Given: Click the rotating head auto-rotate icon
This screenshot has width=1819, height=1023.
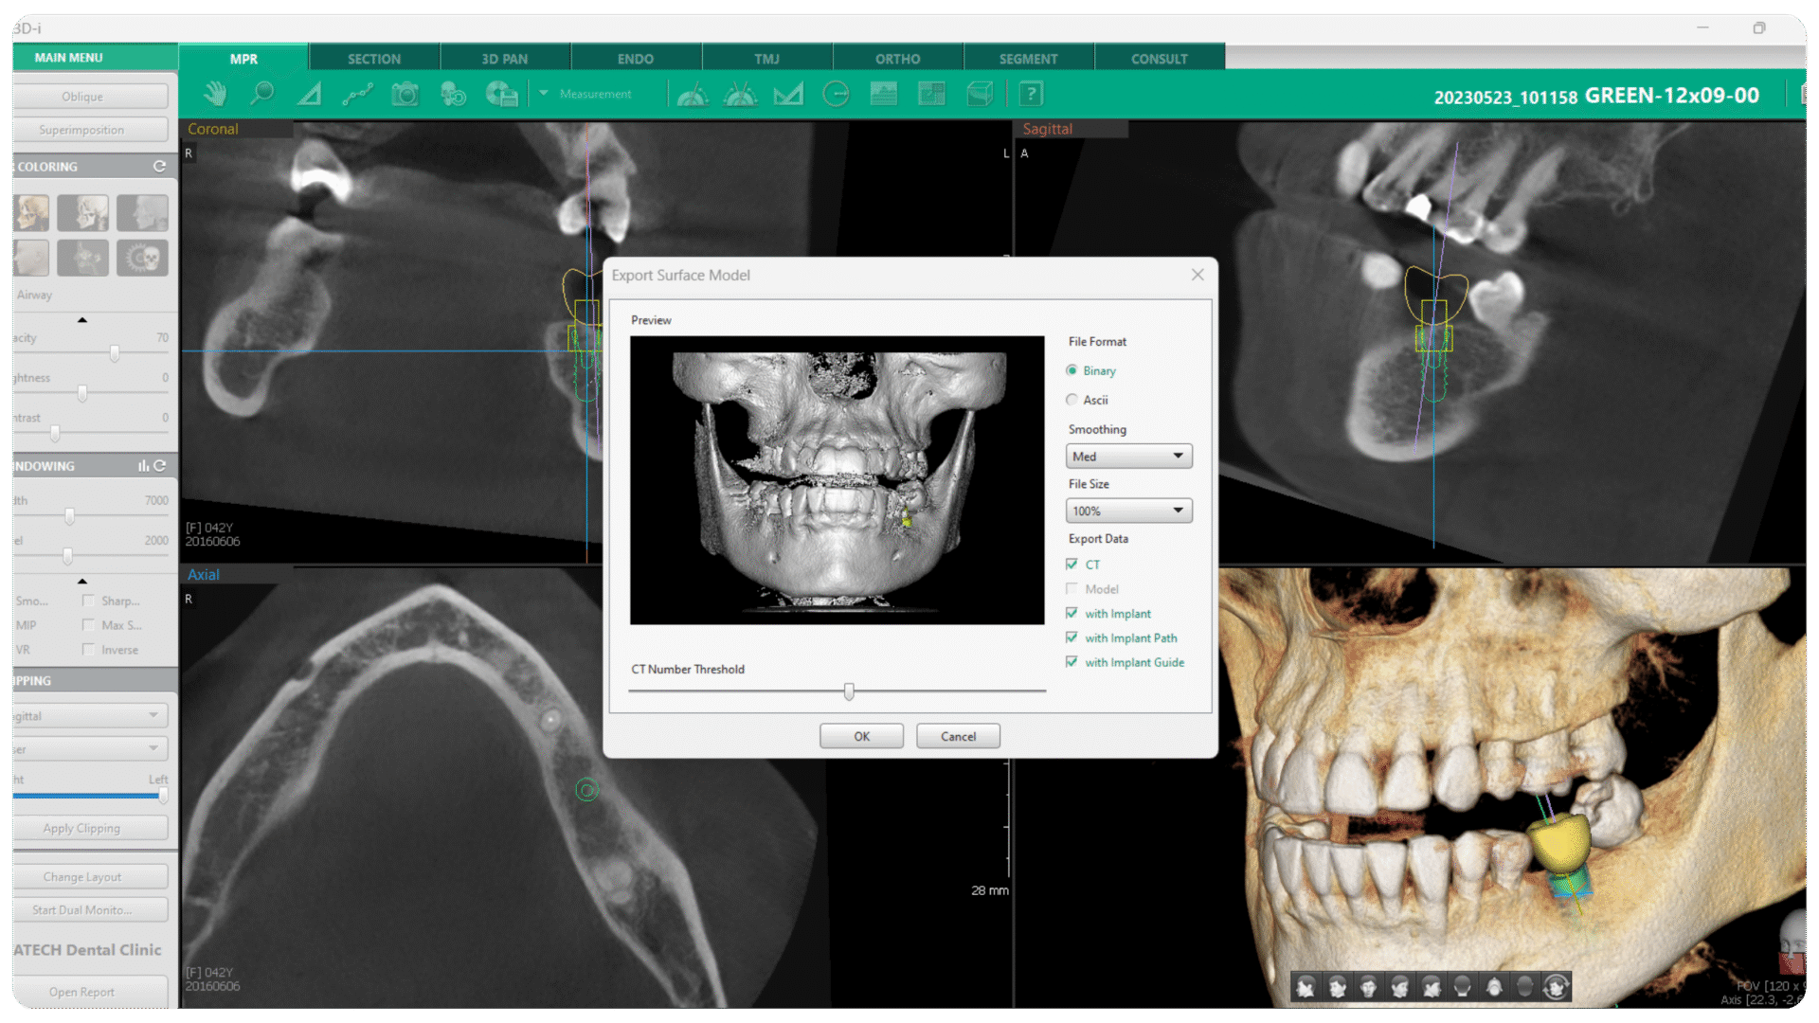Looking at the screenshot, I should tap(1556, 988).
